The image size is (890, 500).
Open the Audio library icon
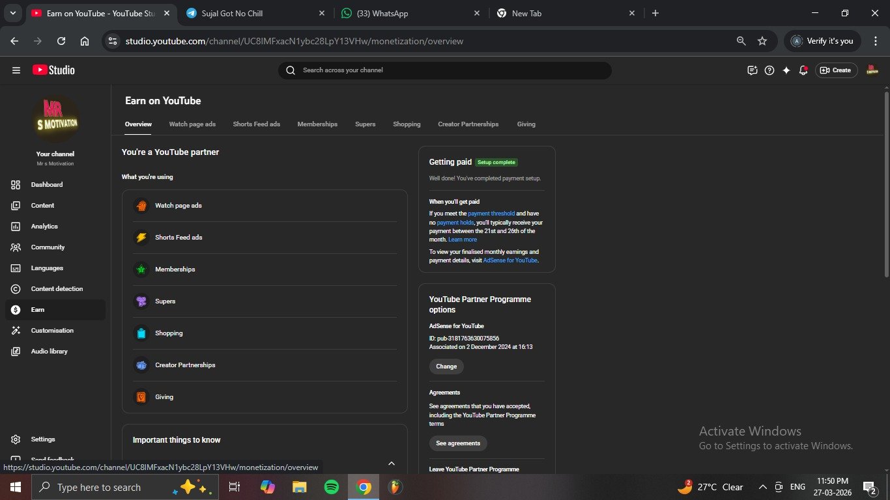[x=16, y=352]
